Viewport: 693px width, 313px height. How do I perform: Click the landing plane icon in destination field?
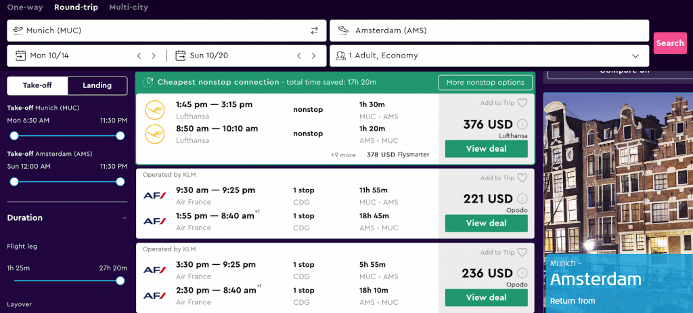tap(343, 30)
